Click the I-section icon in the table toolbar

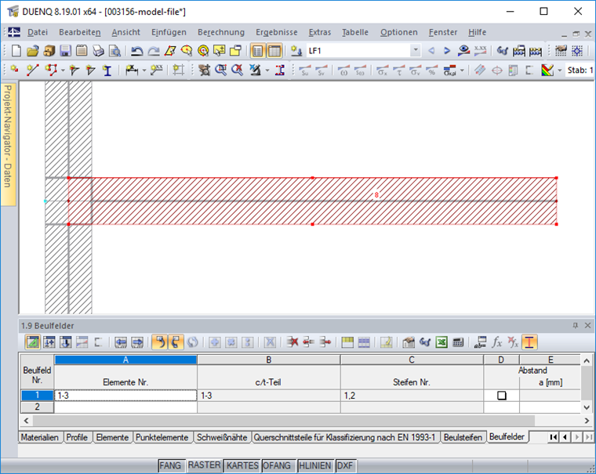click(529, 342)
